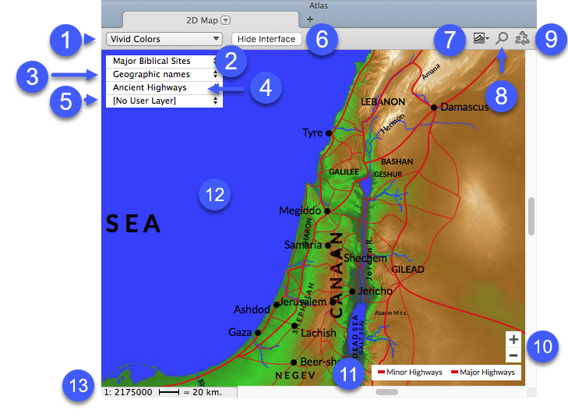Open the map picture icon menu

pyautogui.click(x=480, y=37)
